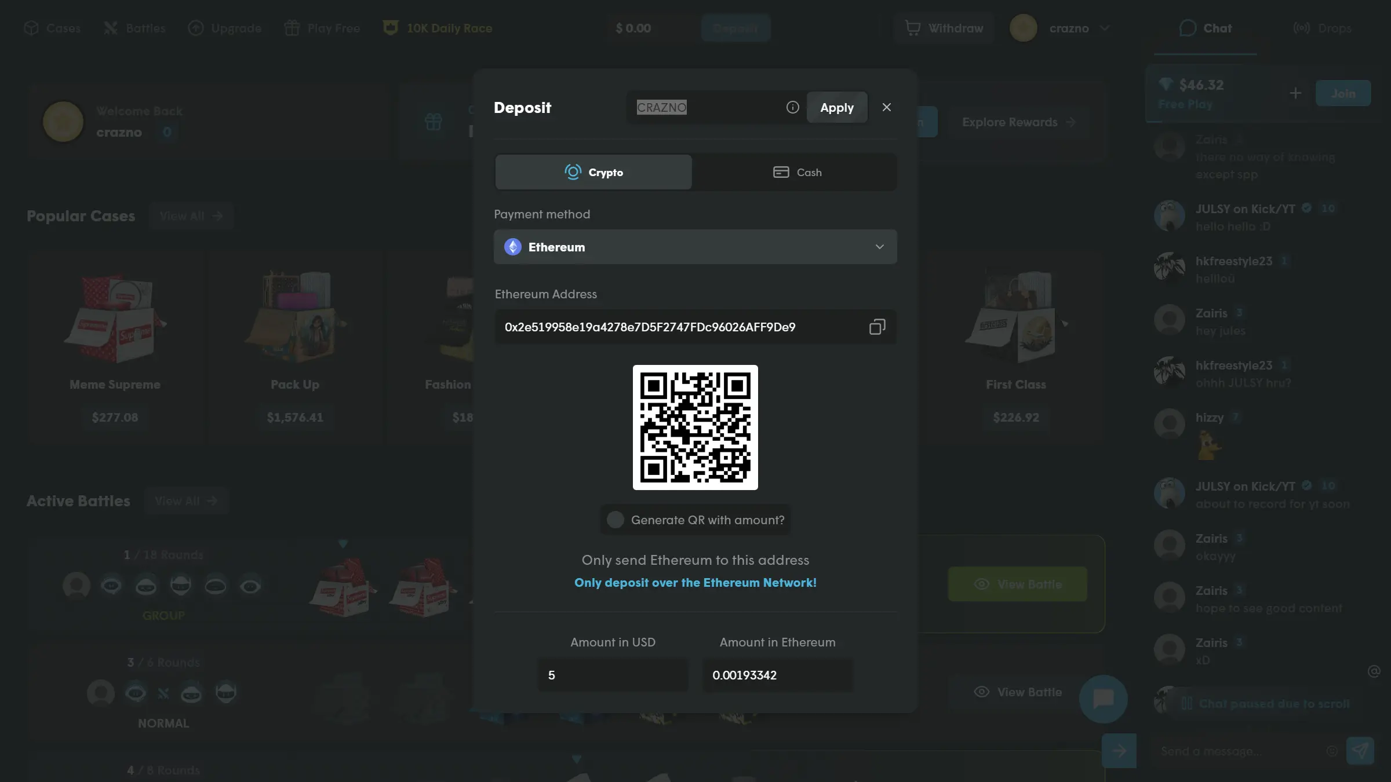Click the first player avatar in the NORMAL battle
1391x782 pixels.
pos(101,693)
